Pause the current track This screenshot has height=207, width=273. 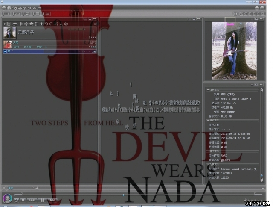pyautogui.click(x=42, y=200)
